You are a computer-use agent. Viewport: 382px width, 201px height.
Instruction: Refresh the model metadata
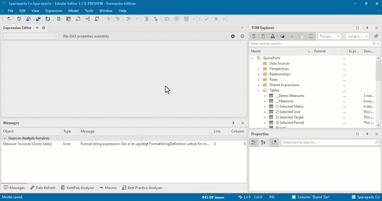pyautogui.click(x=48, y=19)
